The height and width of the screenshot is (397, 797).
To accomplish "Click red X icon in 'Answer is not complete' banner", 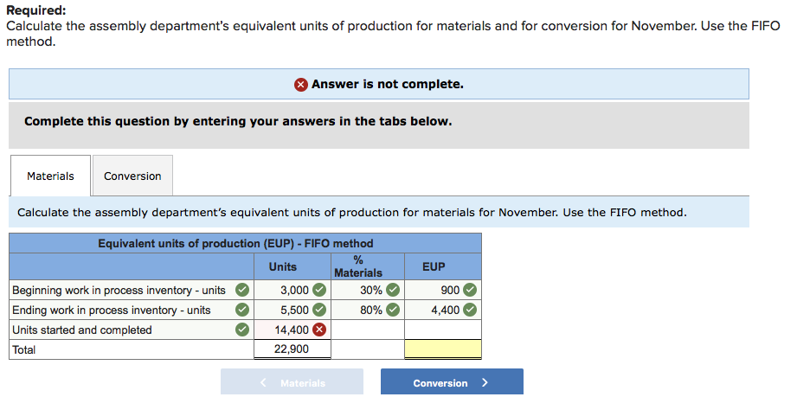I will click(x=300, y=85).
